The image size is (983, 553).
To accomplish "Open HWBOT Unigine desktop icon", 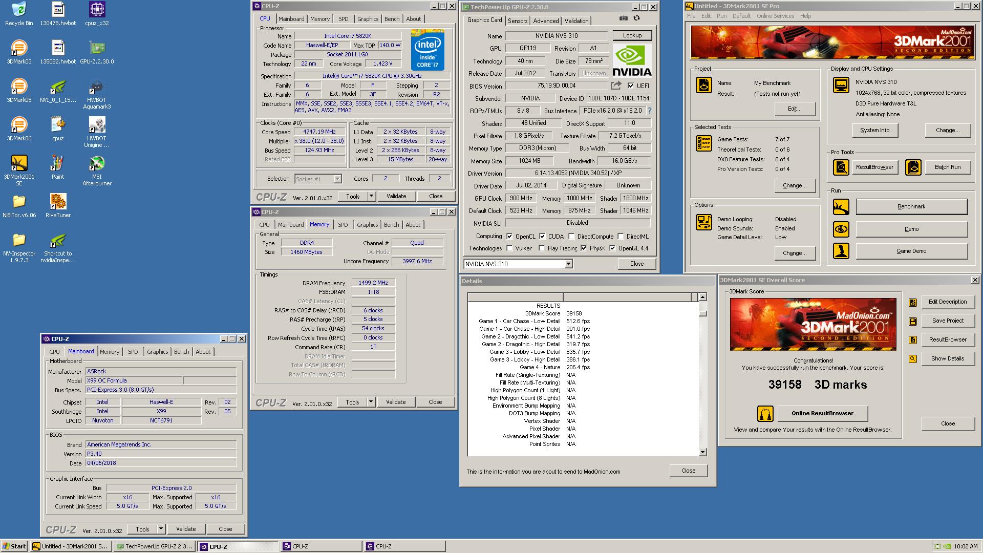I will click(x=97, y=132).
